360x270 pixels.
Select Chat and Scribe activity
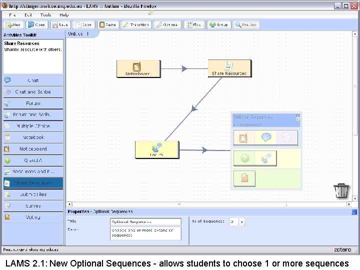point(33,92)
